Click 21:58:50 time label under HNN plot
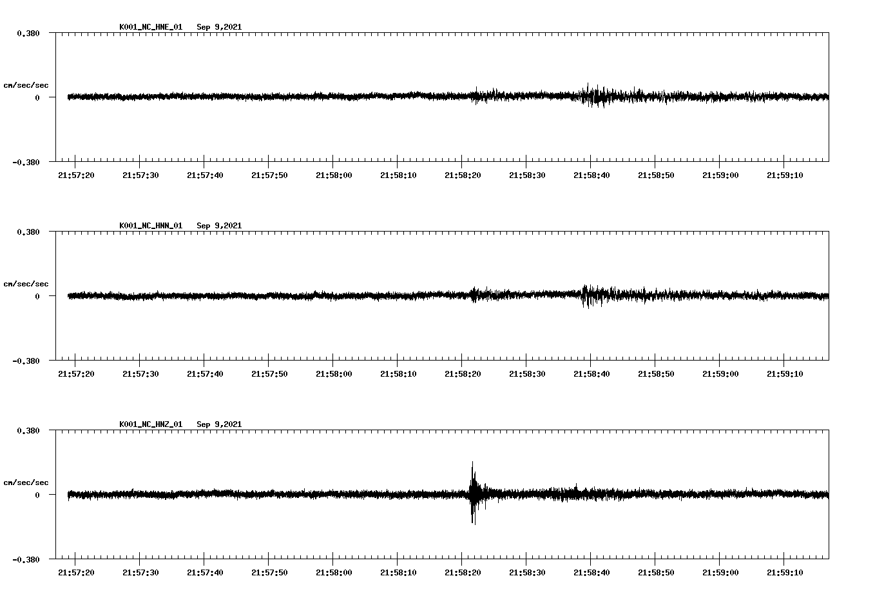875x596 pixels. click(x=656, y=374)
